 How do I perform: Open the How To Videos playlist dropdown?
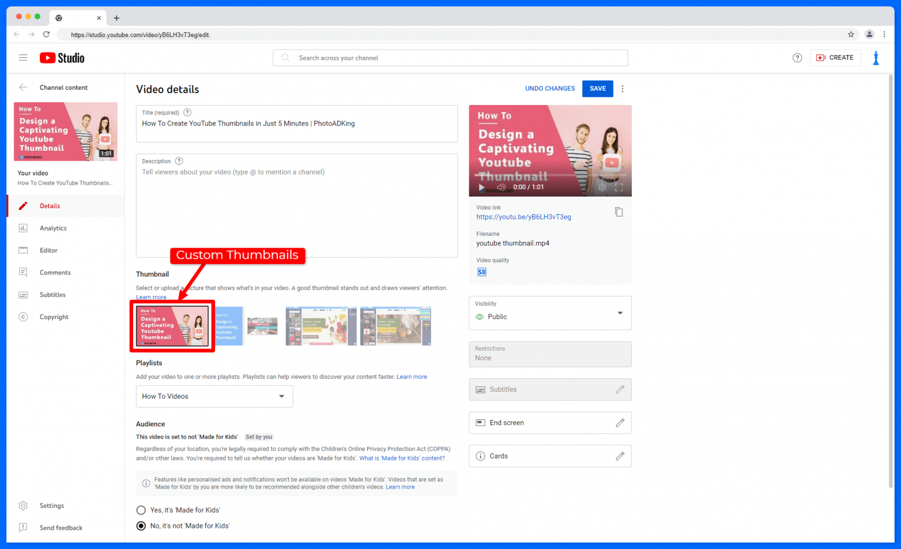click(x=281, y=396)
